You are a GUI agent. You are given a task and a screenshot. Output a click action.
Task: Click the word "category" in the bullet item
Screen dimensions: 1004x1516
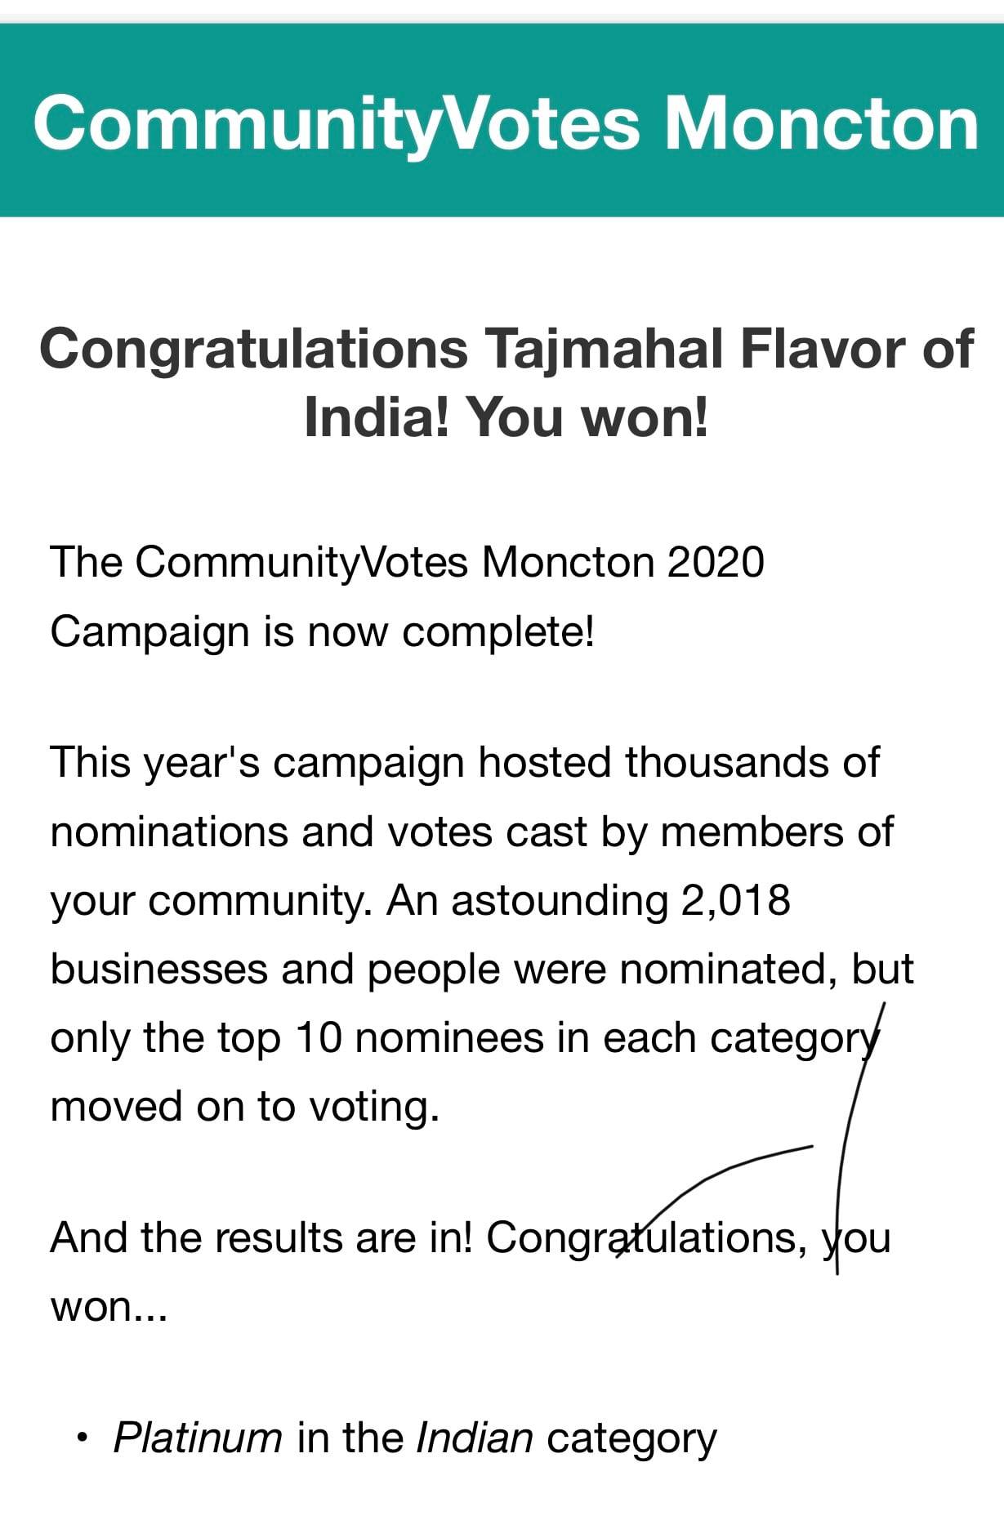(631, 1439)
